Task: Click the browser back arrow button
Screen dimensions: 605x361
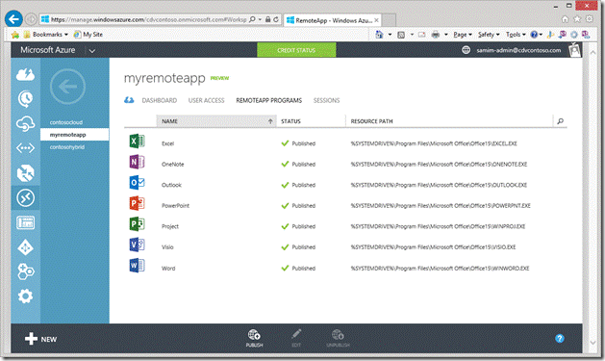Action: (13, 19)
